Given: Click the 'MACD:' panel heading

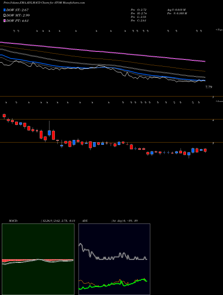Looking at the screenshot, I should [13, 221].
